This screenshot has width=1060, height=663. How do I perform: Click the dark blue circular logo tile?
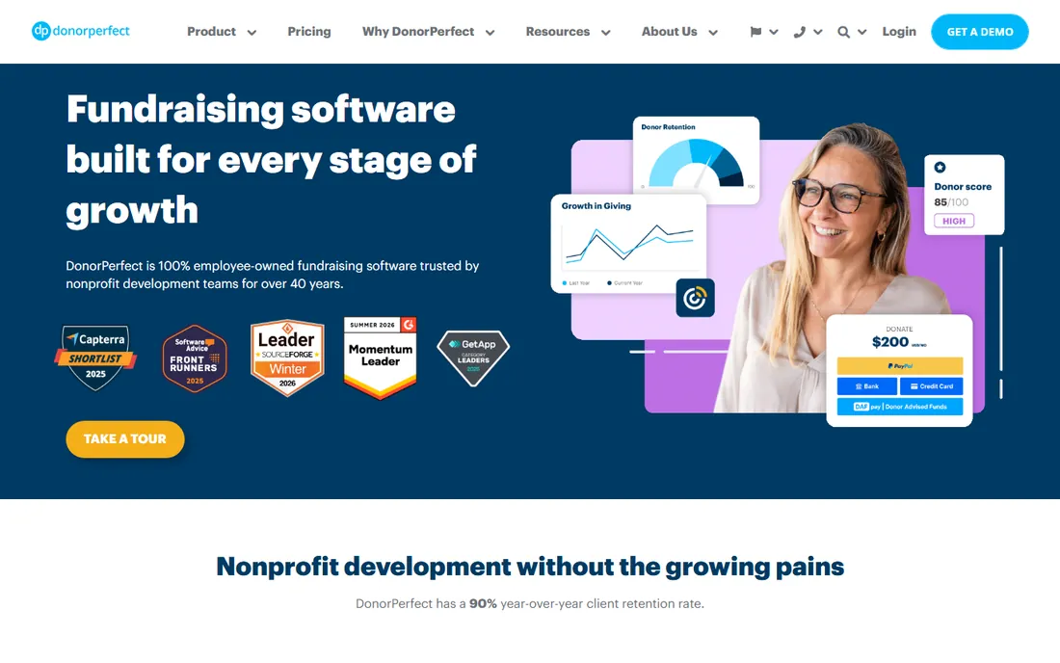695,298
